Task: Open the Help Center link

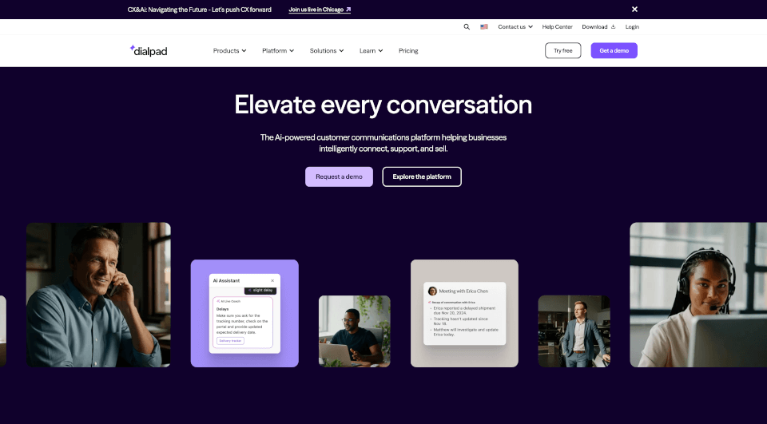Action: (x=557, y=27)
